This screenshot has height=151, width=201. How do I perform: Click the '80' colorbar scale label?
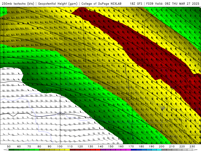39,146
